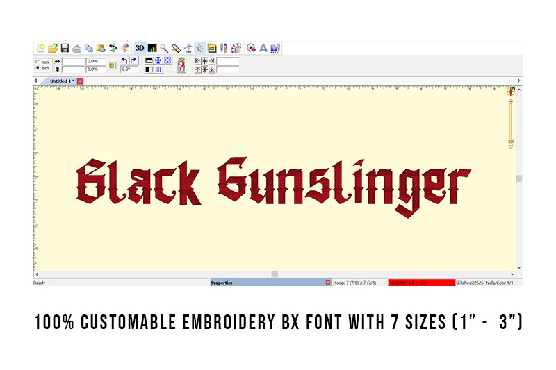The width and height of the screenshot is (556, 370).
Task: Select the mm unit radio button
Action: tap(38, 62)
